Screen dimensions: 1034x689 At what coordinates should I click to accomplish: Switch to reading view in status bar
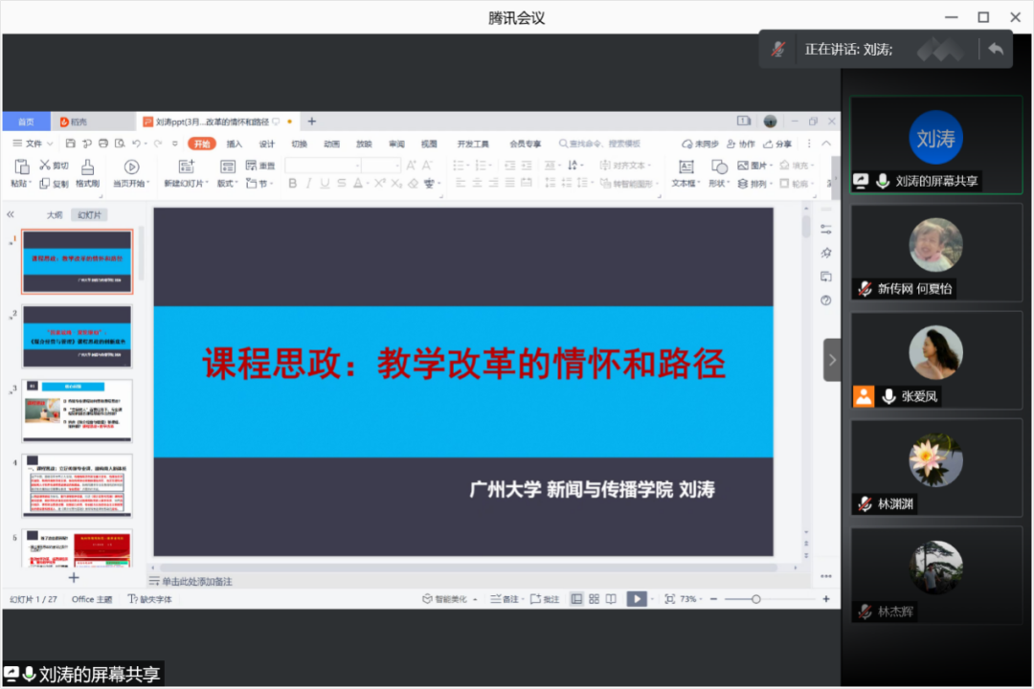(611, 599)
